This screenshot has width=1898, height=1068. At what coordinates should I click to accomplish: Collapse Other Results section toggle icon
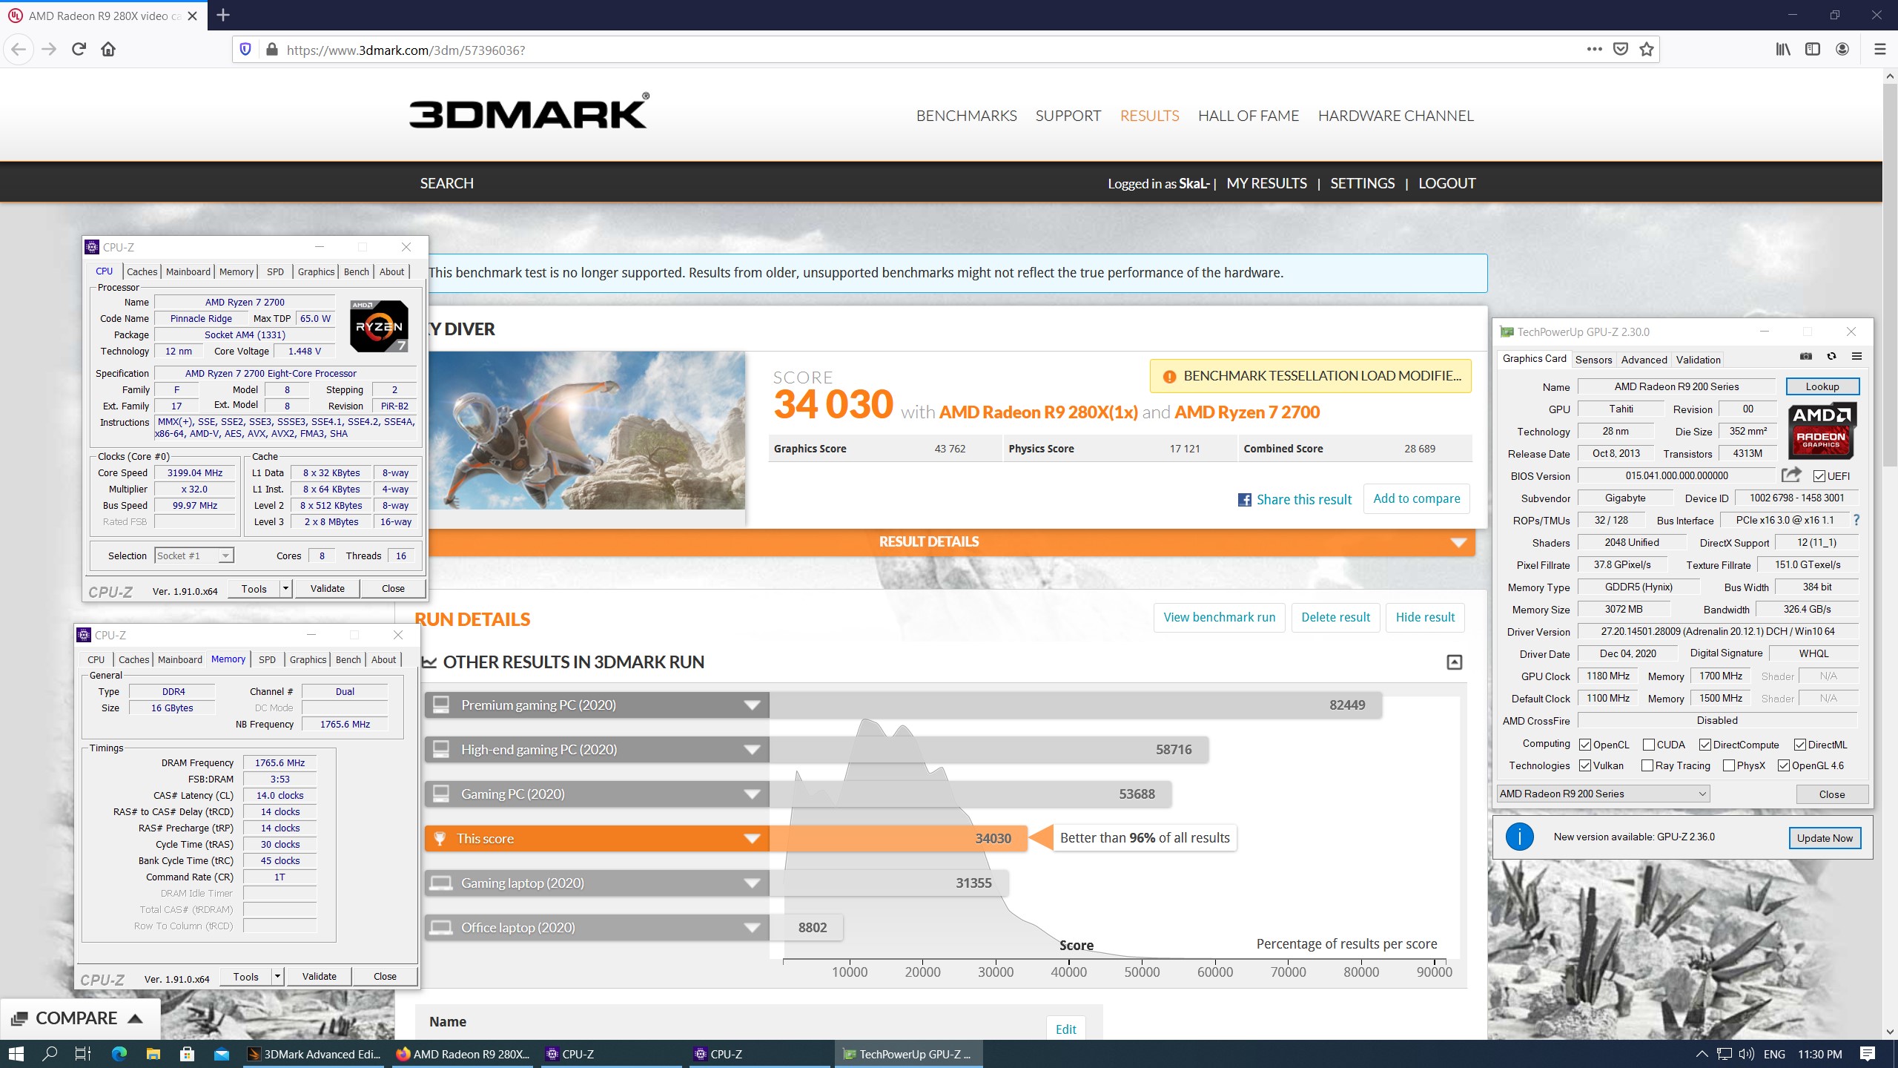point(1454,662)
